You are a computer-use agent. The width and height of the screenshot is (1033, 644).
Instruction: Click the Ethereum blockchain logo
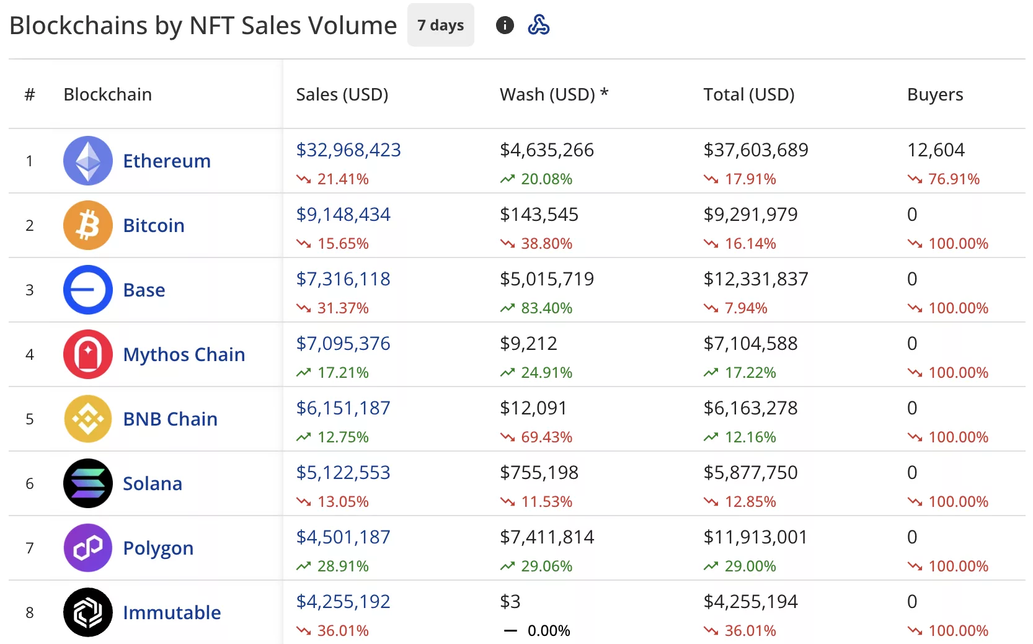87,161
